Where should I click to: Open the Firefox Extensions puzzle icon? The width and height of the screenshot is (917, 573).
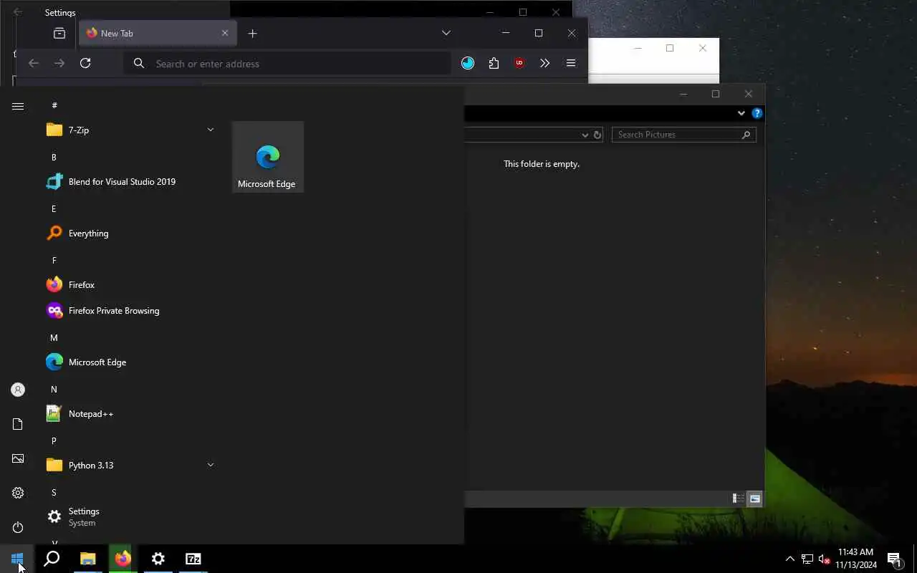[x=494, y=64]
